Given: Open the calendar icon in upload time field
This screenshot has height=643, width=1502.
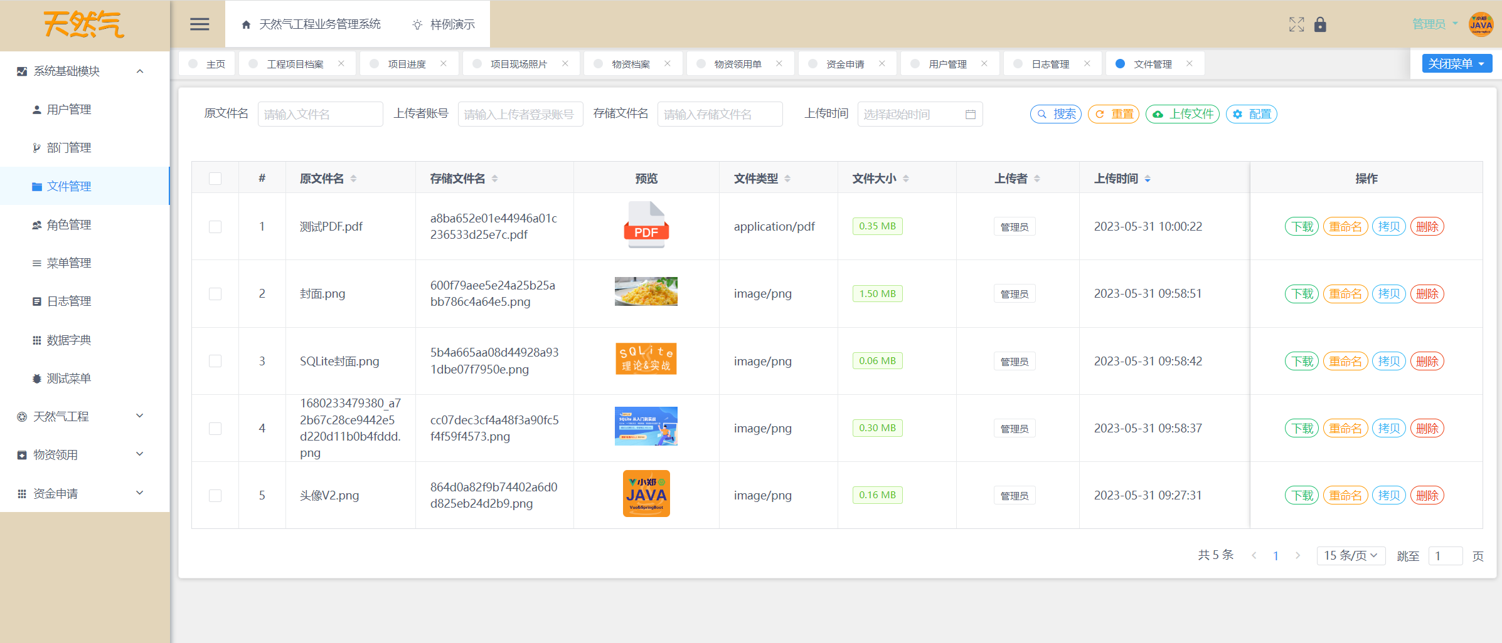Looking at the screenshot, I should [970, 114].
